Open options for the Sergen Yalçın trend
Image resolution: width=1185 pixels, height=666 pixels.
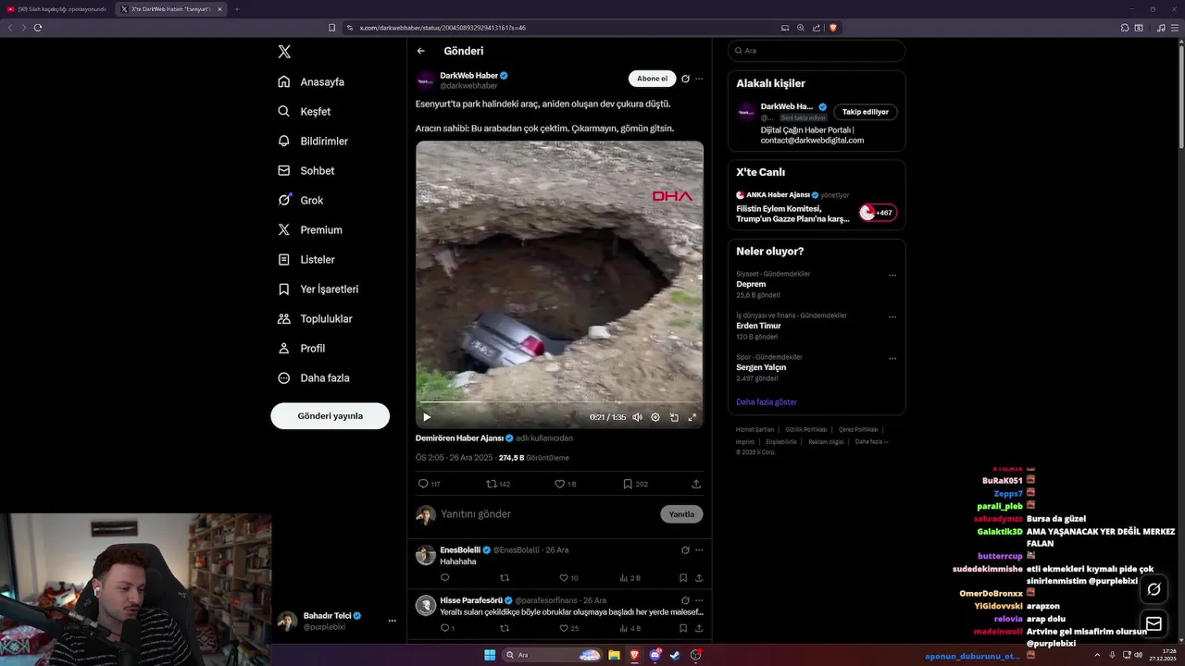(x=892, y=358)
